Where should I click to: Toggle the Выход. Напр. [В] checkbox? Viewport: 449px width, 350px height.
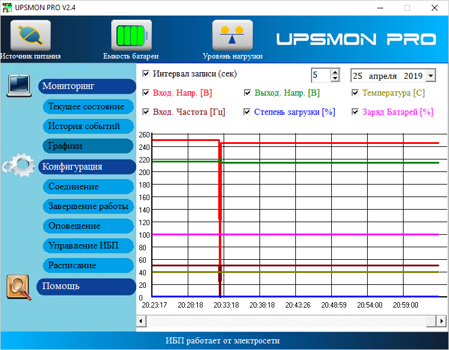pyautogui.click(x=248, y=93)
